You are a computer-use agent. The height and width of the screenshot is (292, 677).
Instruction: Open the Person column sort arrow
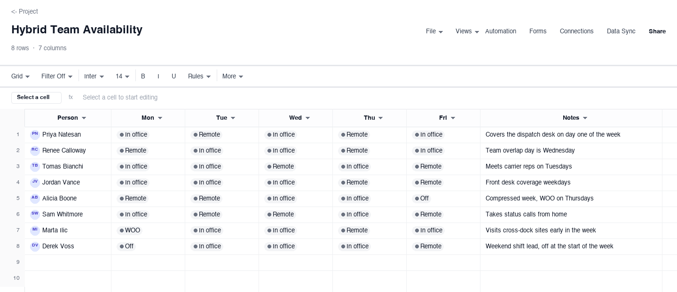[84, 118]
